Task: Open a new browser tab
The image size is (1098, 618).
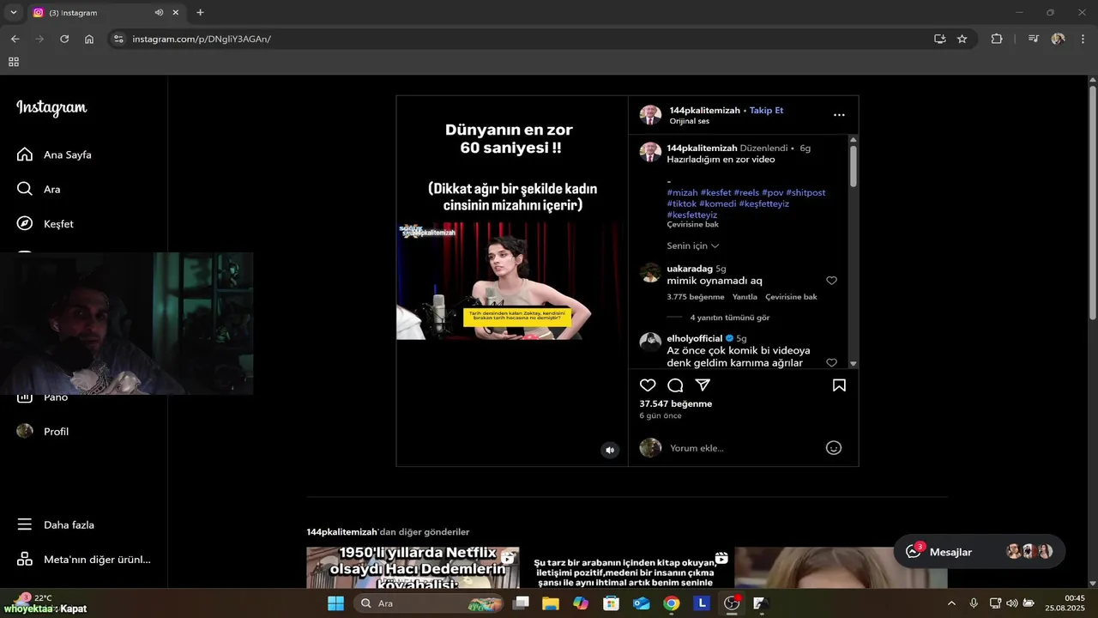Action: point(201,13)
